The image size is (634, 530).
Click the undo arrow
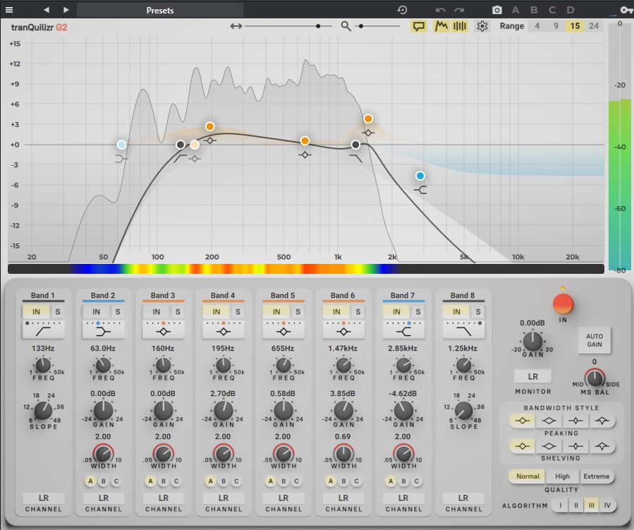[441, 10]
